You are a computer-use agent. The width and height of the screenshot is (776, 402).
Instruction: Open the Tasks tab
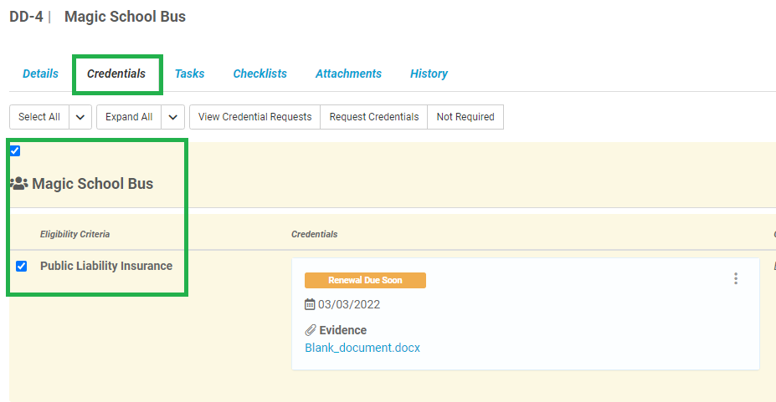pos(189,74)
